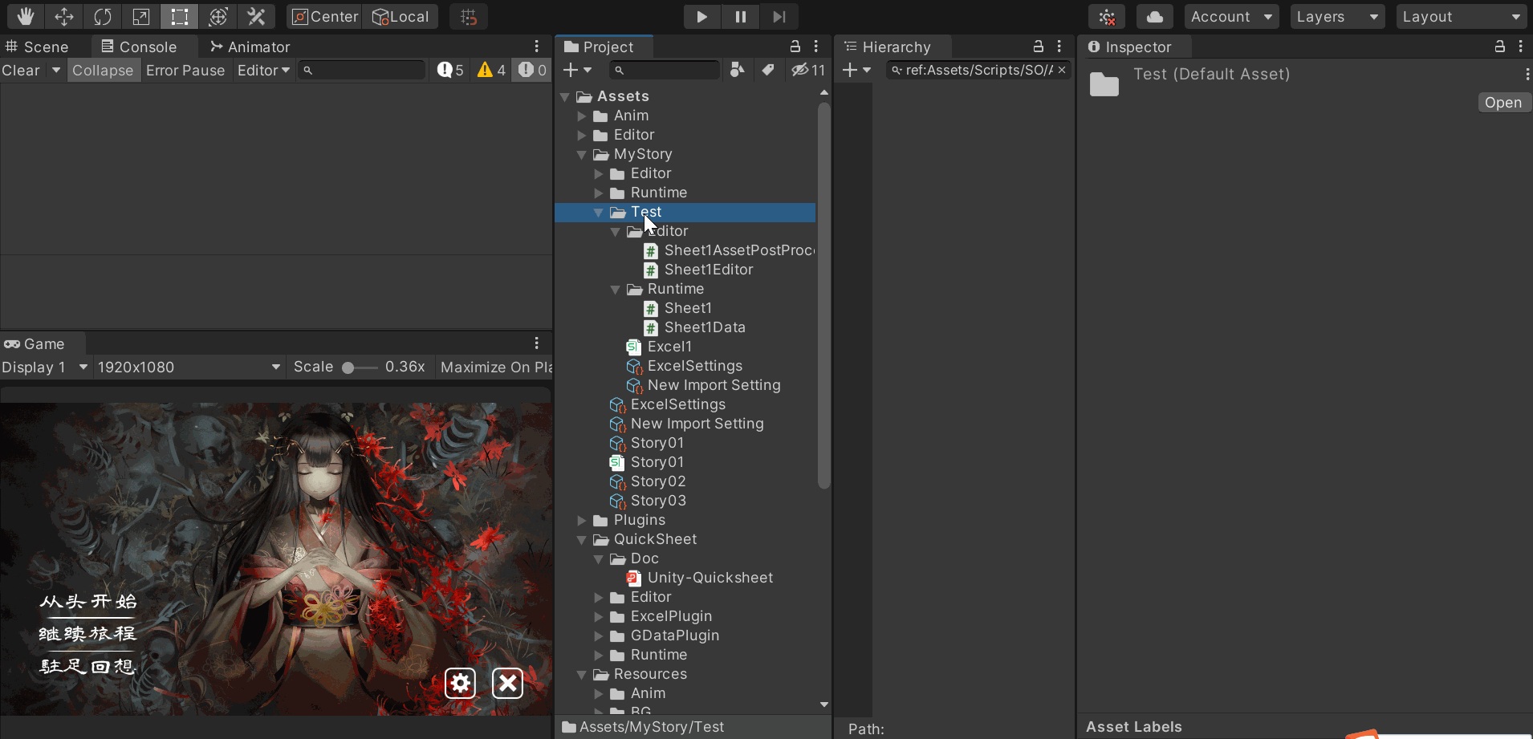Click the Play button
Viewport: 1533px width, 739px height.
701,16
